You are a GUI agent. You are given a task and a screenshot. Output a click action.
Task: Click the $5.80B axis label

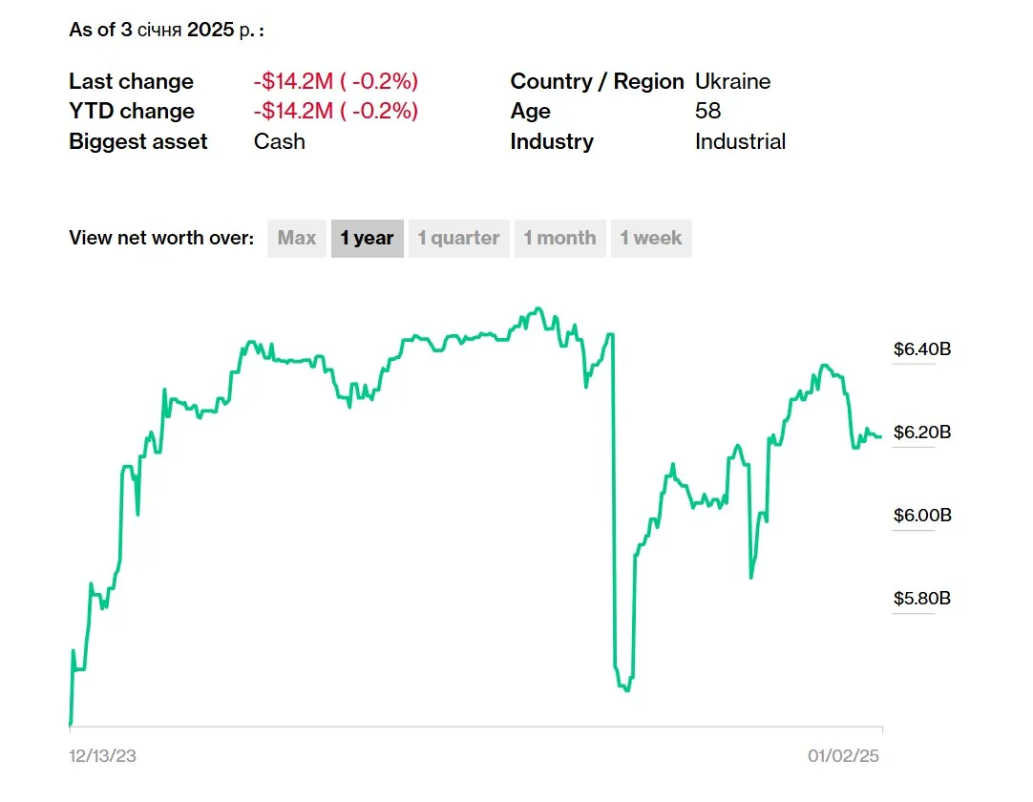coord(922,599)
